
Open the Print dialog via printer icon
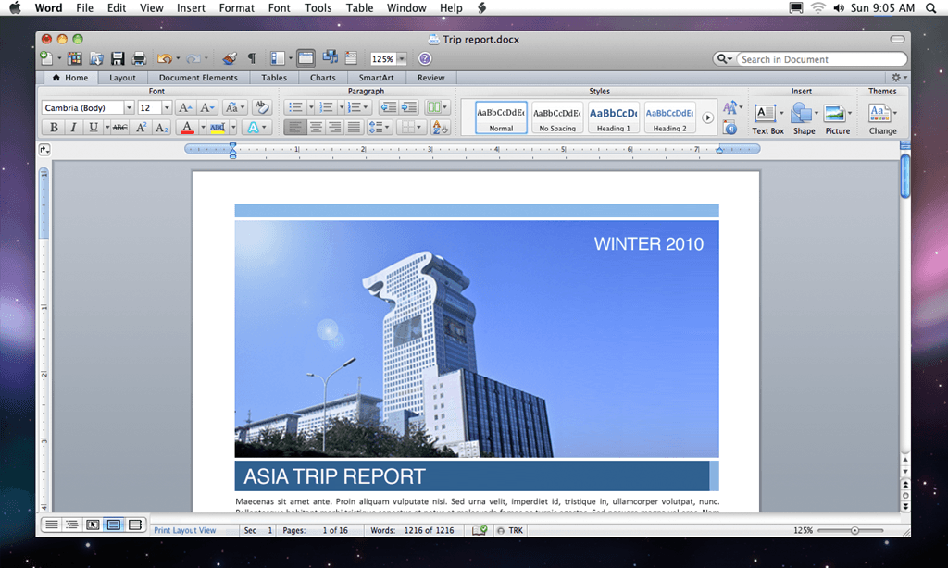point(139,57)
